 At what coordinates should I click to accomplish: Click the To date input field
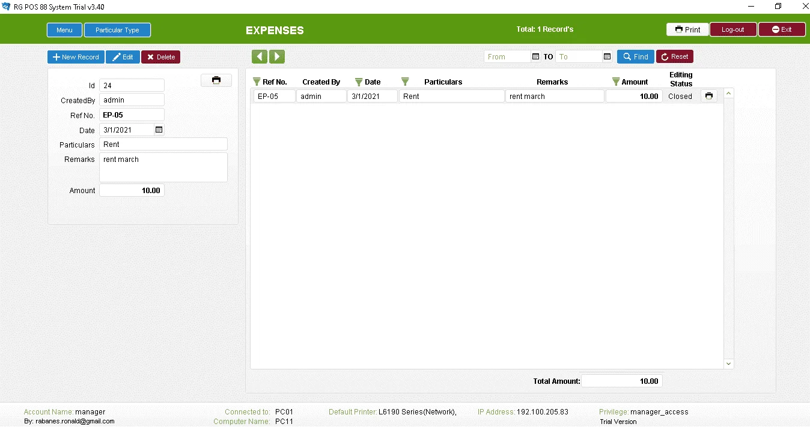[x=579, y=57]
